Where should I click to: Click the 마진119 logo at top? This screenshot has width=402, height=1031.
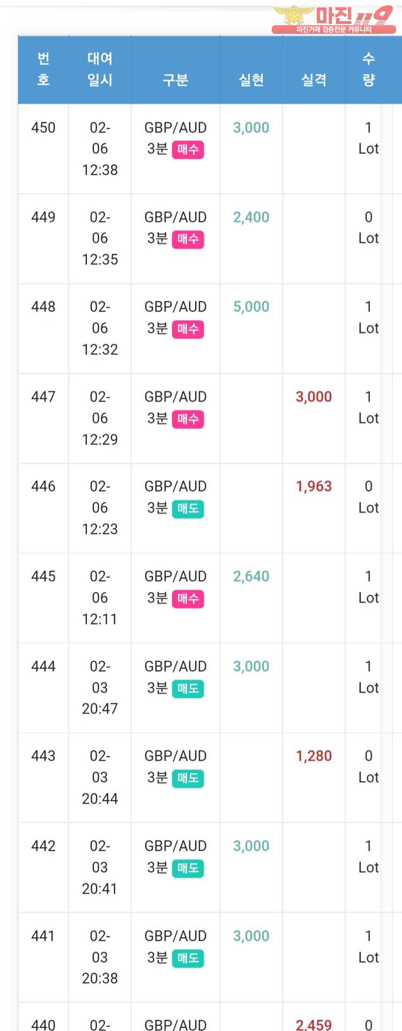(333, 19)
